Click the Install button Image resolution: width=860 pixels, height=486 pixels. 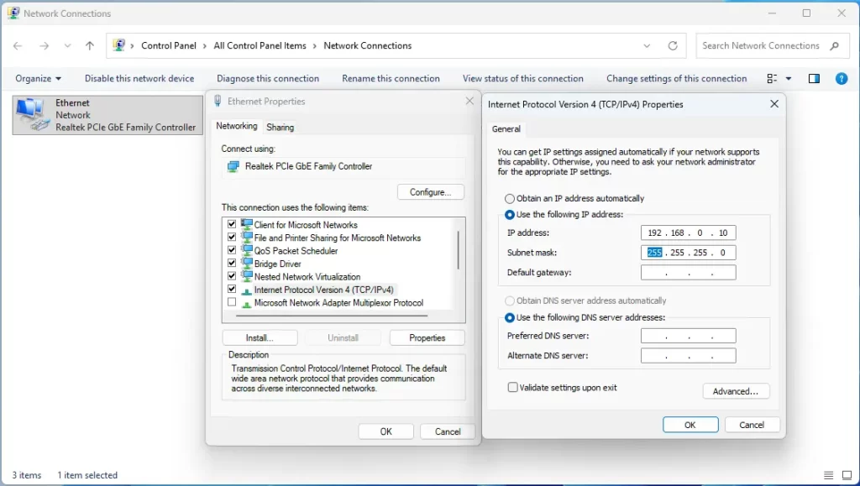tap(260, 338)
